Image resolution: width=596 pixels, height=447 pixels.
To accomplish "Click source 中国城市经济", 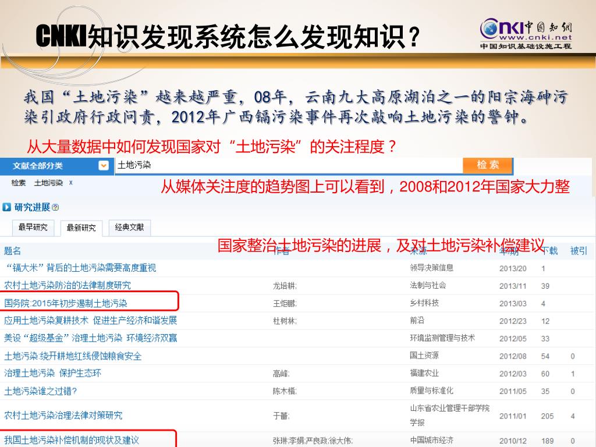I will [431, 440].
